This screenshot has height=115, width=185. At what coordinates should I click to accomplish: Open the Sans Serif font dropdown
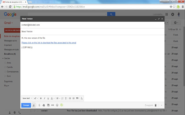[27, 98]
